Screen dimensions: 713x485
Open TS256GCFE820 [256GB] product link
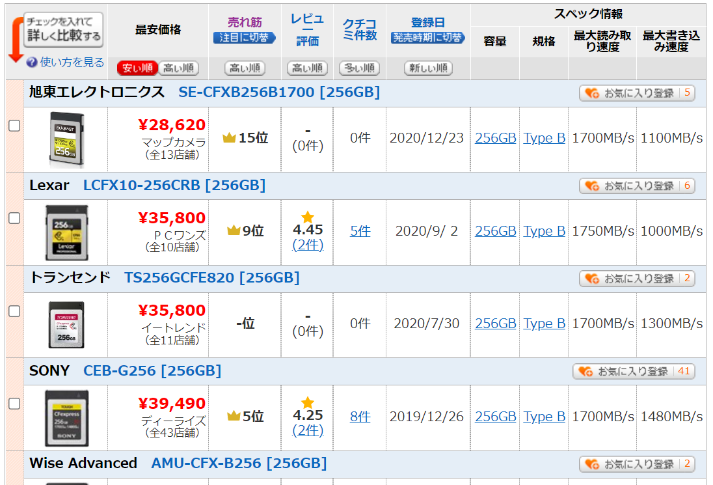[212, 277]
